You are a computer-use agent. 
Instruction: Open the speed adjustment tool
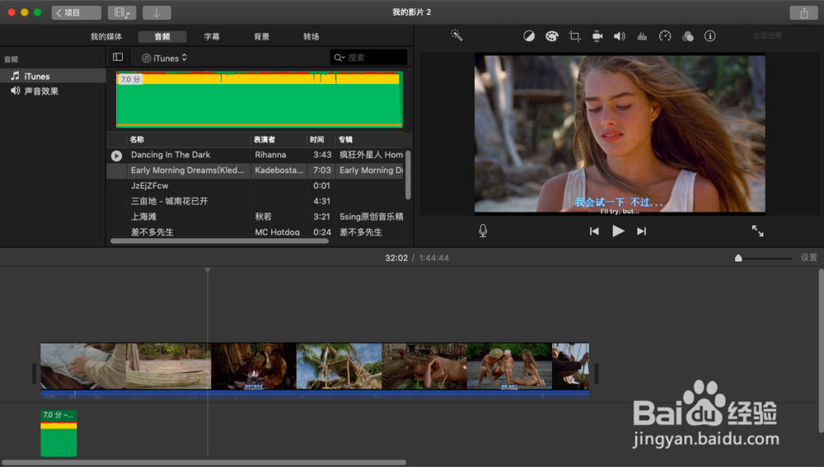(665, 36)
